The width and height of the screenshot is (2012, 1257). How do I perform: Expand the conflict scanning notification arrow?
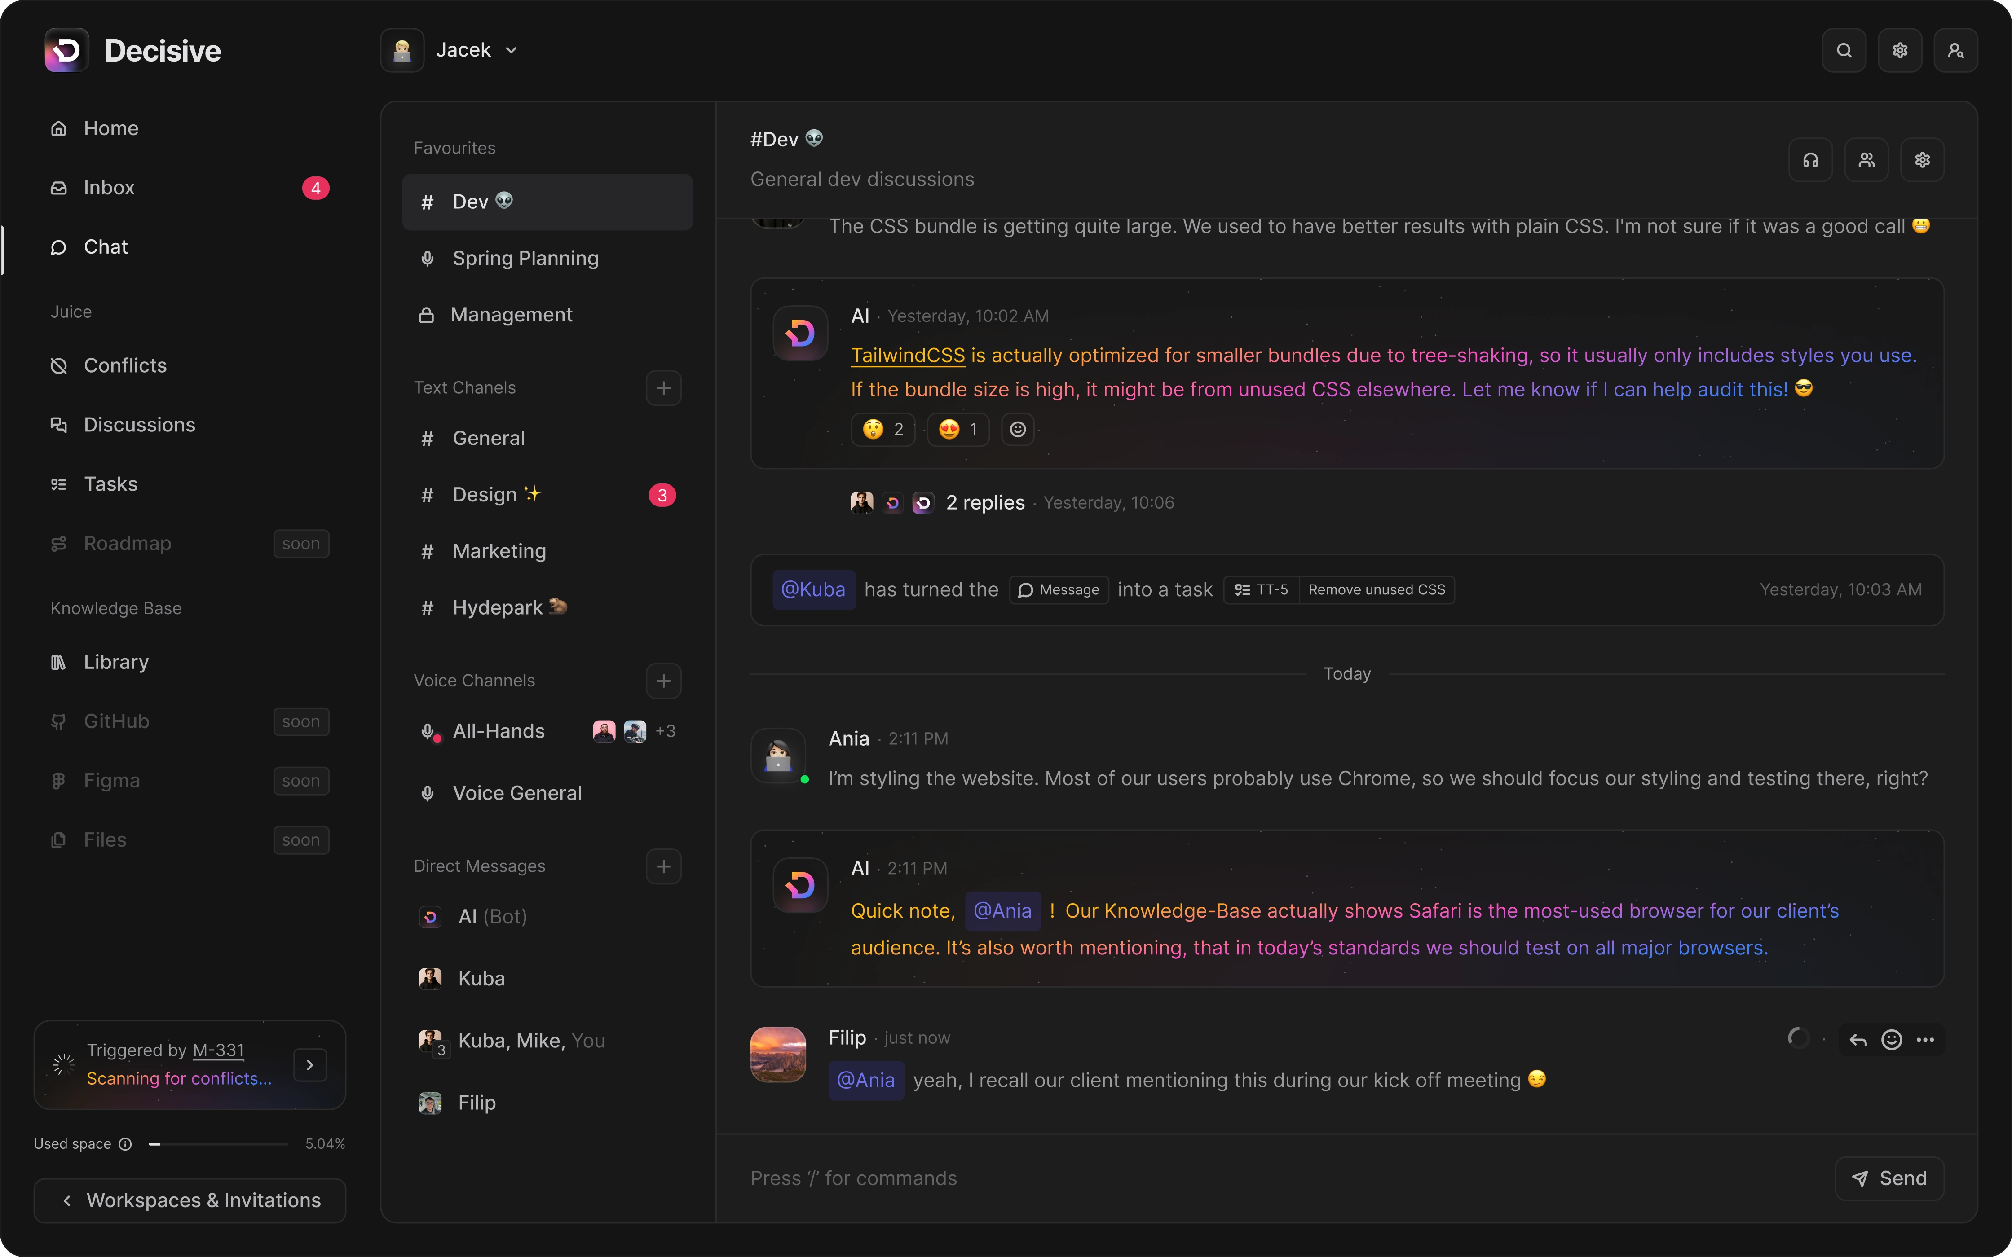(309, 1065)
